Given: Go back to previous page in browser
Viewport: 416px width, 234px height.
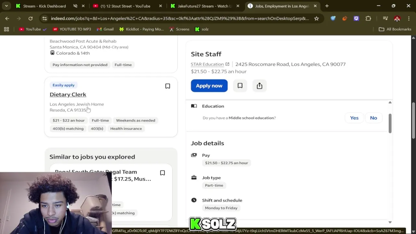Looking at the screenshot, I should coord(7,19).
